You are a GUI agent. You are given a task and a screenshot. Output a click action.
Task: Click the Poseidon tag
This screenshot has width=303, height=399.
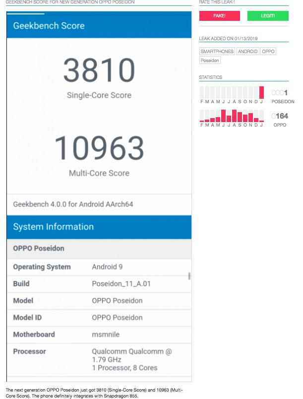tap(210, 61)
